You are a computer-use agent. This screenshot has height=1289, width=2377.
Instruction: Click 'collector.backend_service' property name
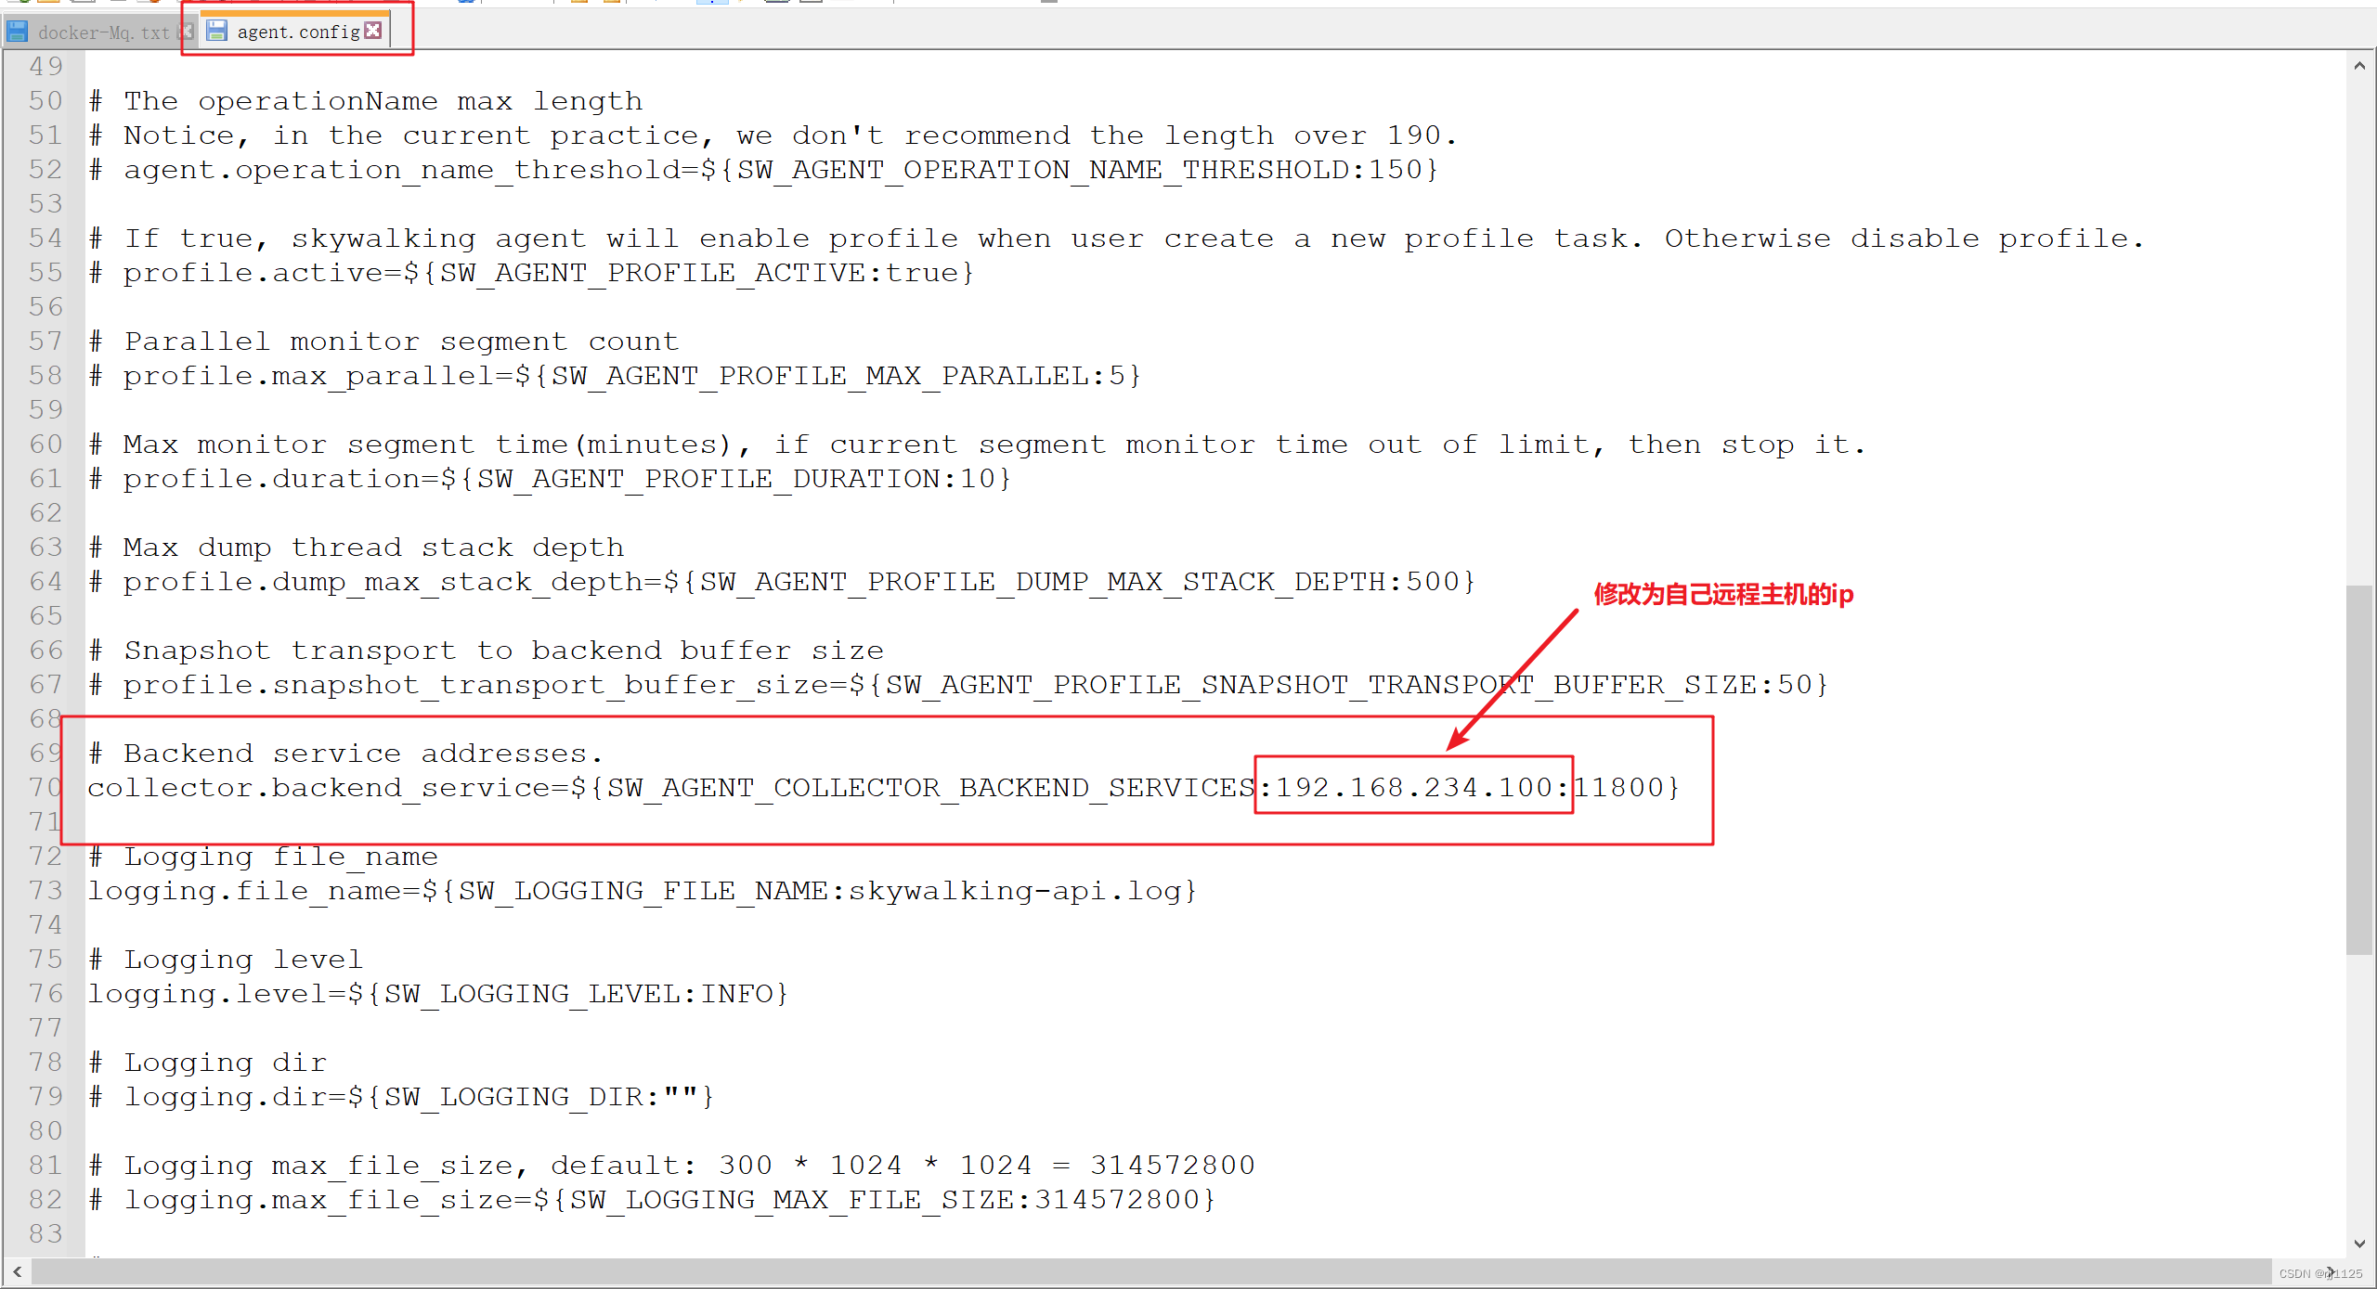coord(318,788)
